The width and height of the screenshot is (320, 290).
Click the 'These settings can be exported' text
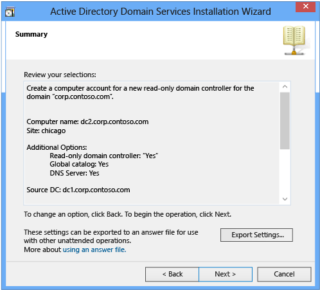pos(111,237)
